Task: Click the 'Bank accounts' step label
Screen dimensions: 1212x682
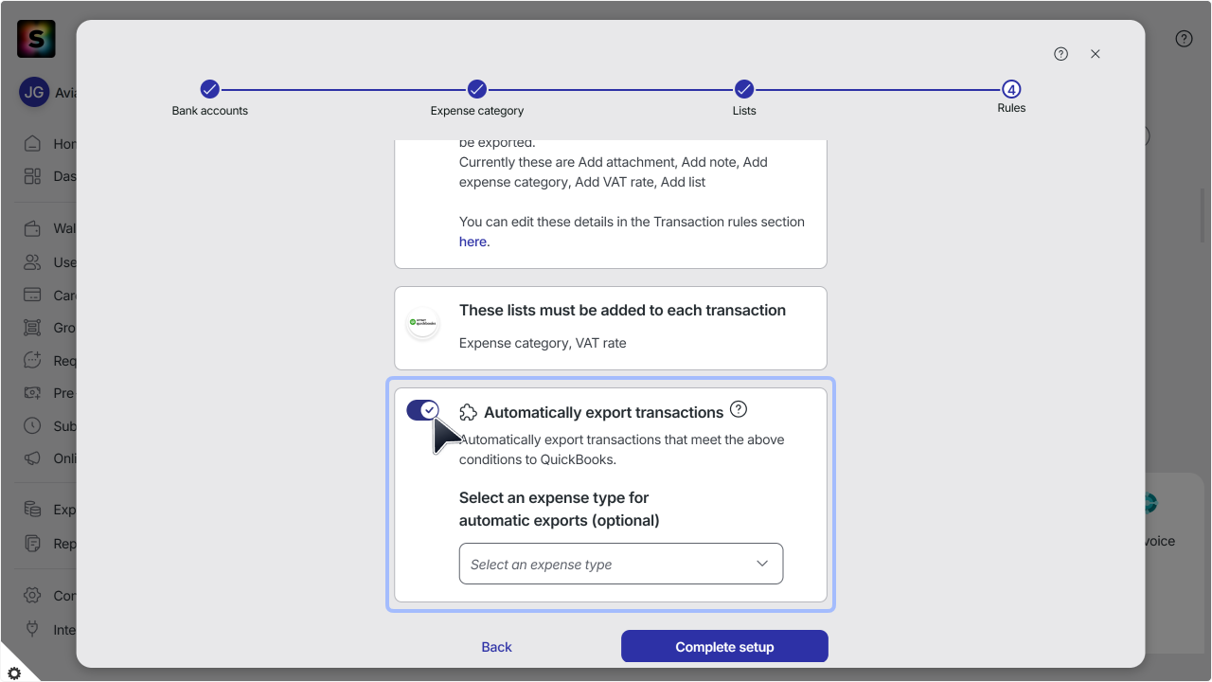Action: pos(210,111)
